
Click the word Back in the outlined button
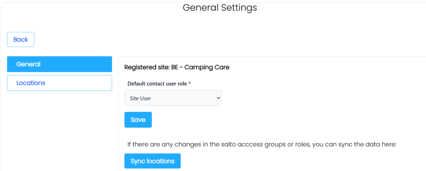(20, 40)
